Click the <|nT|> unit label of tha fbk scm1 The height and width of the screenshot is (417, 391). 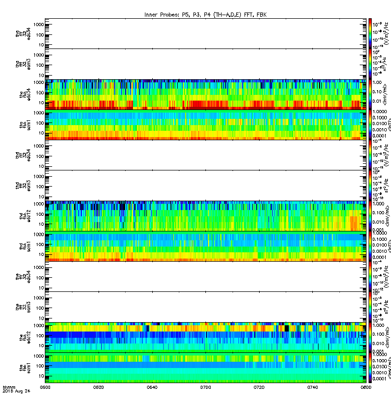click(x=389, y=125)
